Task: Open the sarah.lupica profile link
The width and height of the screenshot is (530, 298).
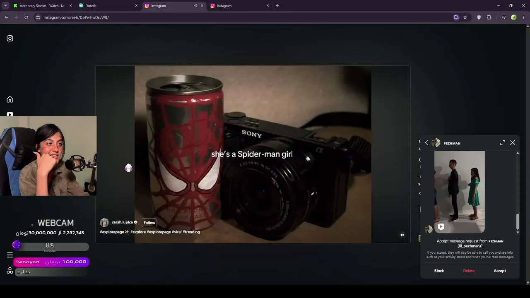Action: pos(122,222)
